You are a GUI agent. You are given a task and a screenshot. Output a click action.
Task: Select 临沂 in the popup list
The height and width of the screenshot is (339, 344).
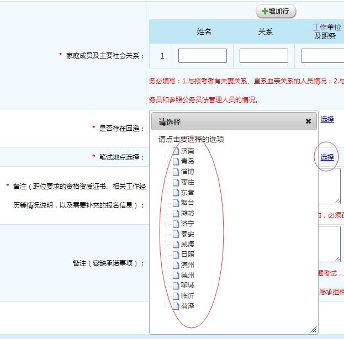(187, 296)
